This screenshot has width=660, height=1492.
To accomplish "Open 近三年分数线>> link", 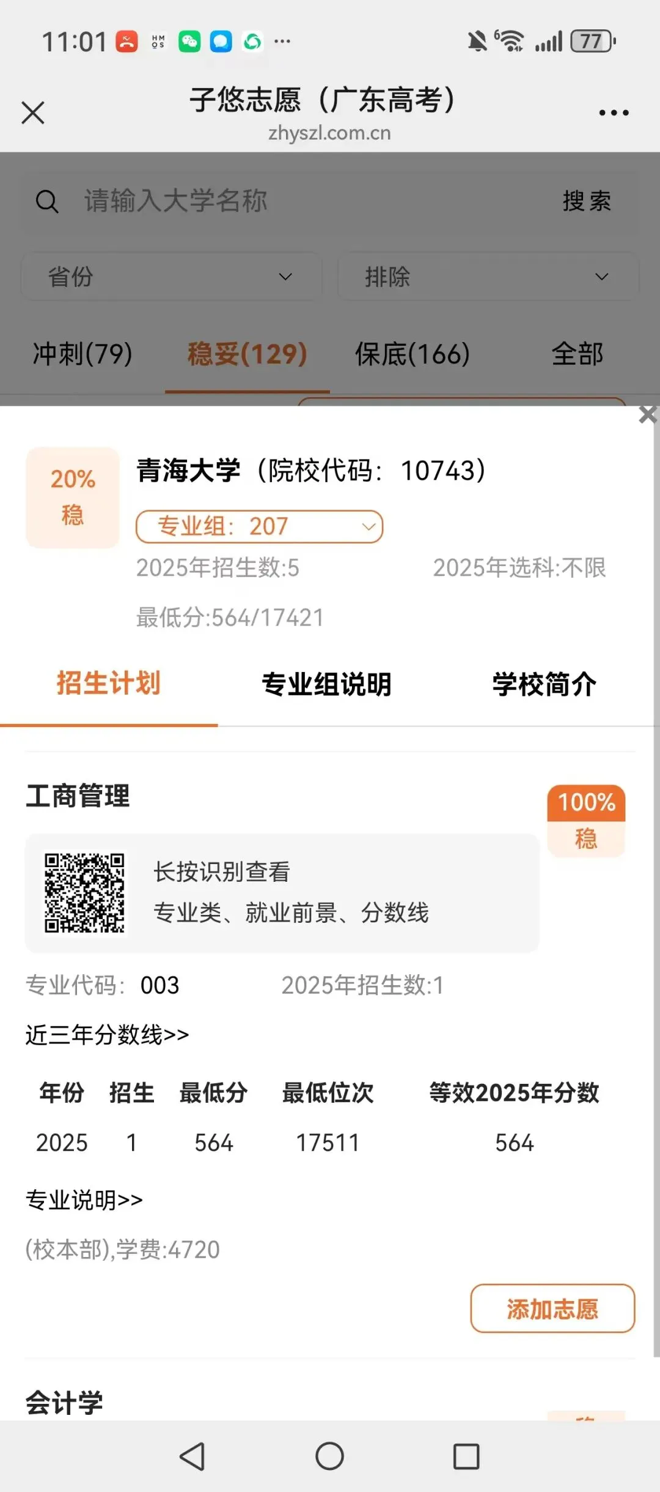I will click(x=107, y=1034).
